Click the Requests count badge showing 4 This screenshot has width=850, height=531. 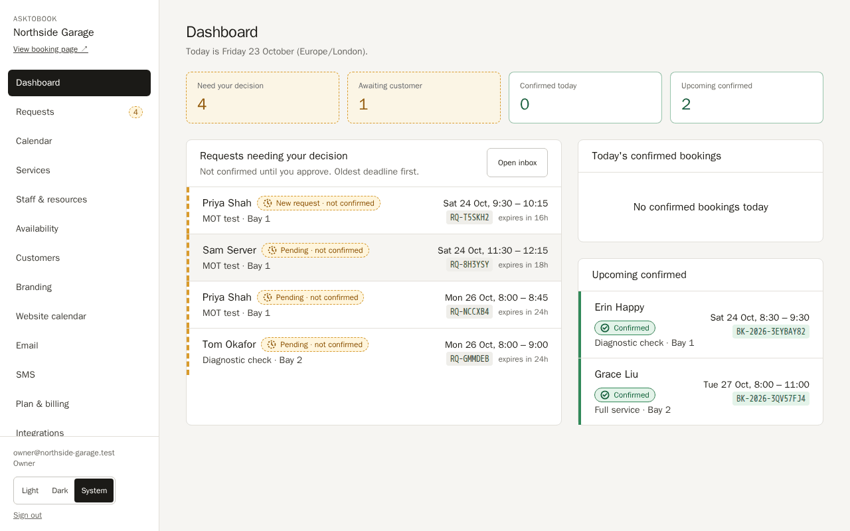coord(135,112)
